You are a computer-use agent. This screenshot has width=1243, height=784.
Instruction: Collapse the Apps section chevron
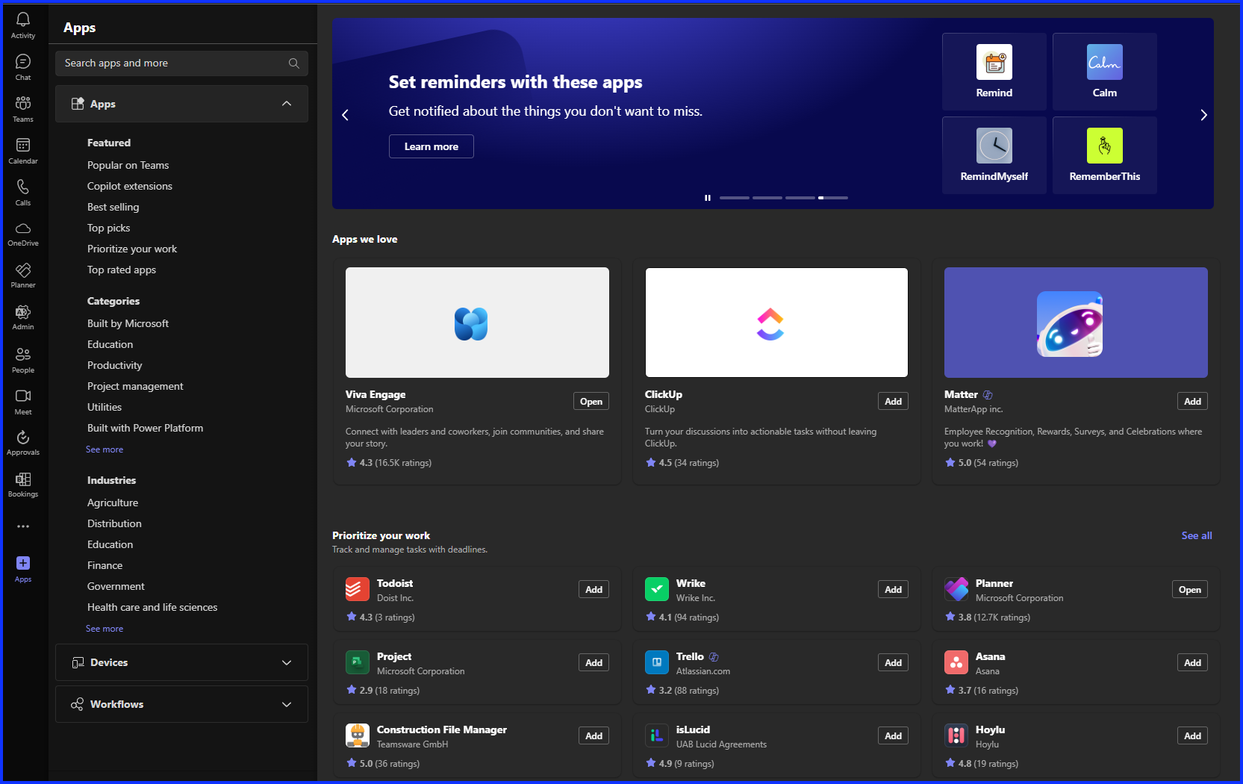coord(287,104)
